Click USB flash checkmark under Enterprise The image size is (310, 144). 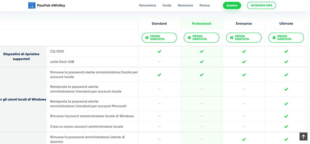244,62
